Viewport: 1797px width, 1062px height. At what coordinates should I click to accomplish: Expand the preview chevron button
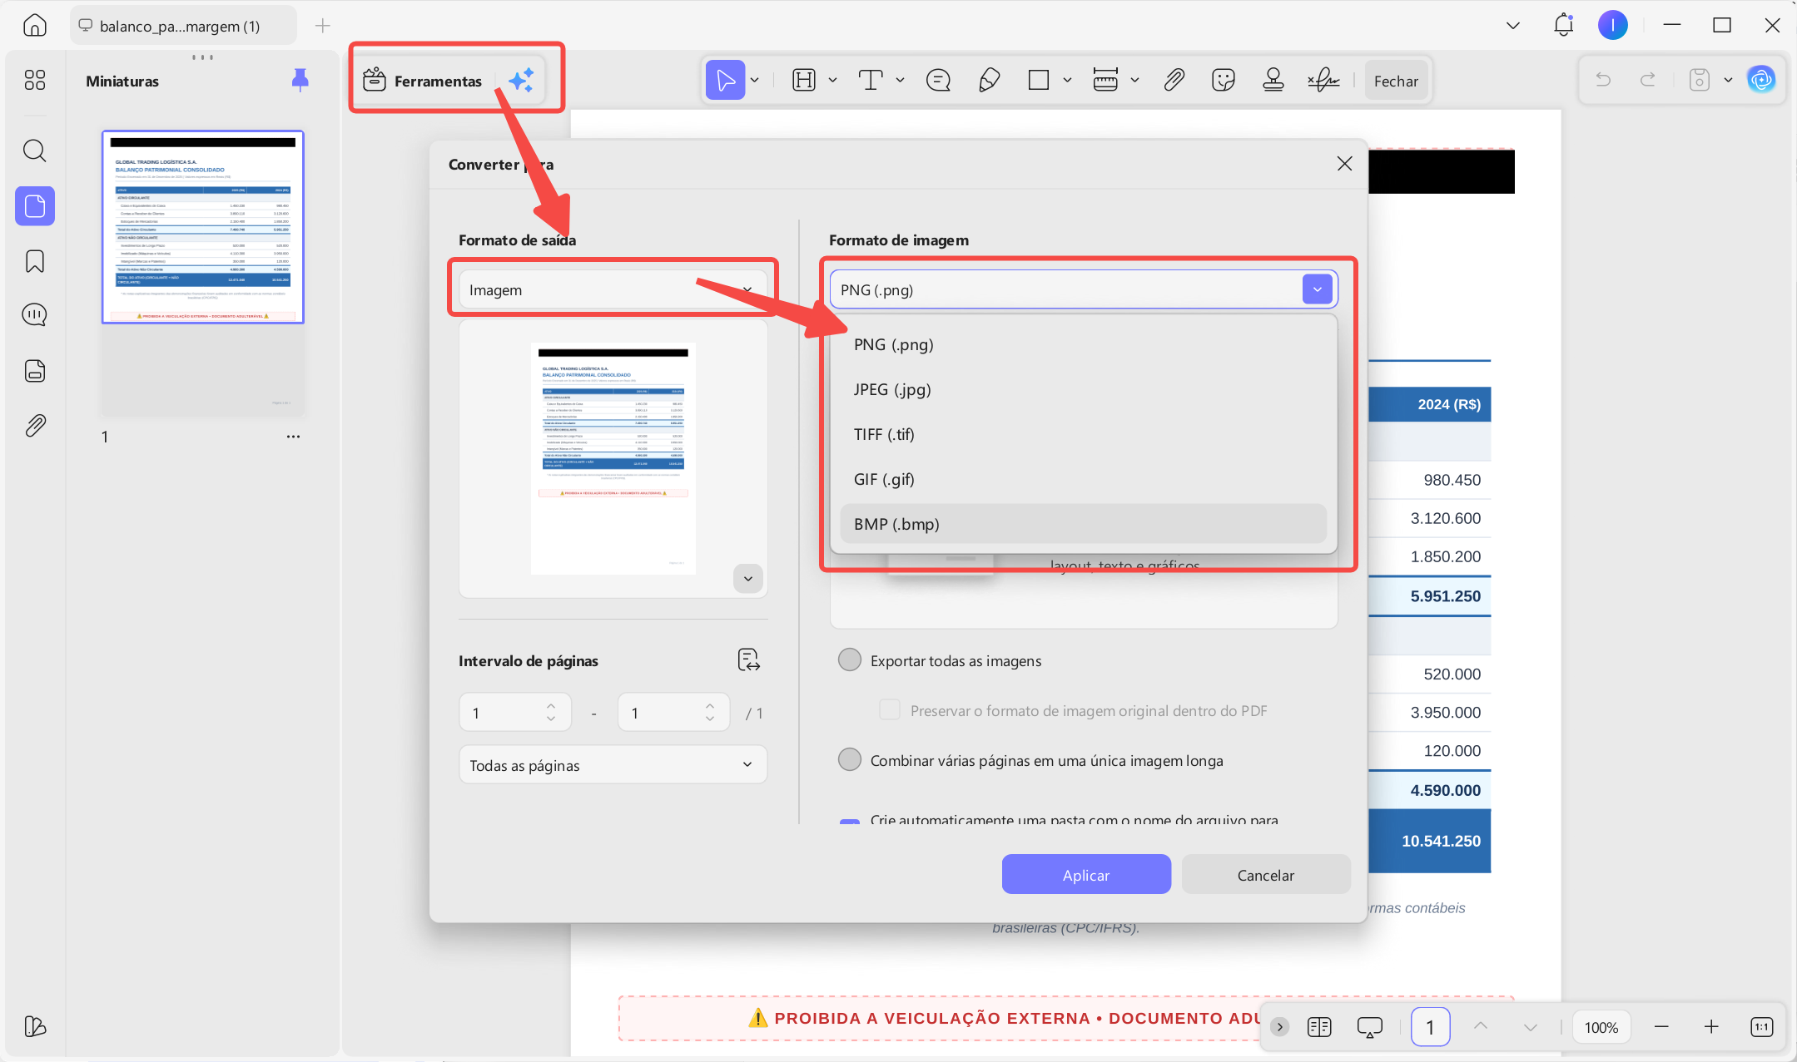click(x=747, y=579)
